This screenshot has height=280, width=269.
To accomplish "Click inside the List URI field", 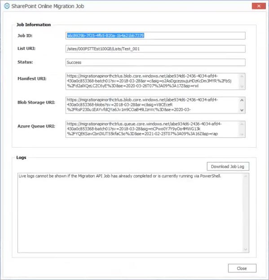I will (x=155, y=49).
